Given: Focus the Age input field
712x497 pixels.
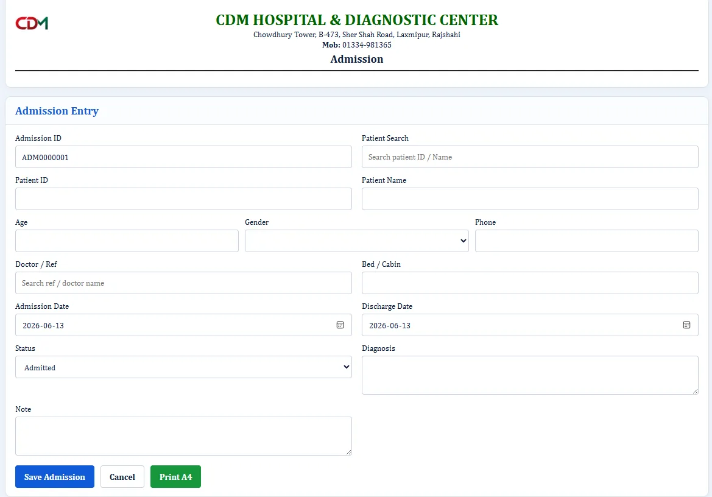Looking at the screenshot, I should 127,241.
